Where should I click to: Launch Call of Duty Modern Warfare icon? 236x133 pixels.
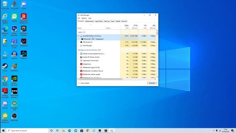tap(14, 93)
